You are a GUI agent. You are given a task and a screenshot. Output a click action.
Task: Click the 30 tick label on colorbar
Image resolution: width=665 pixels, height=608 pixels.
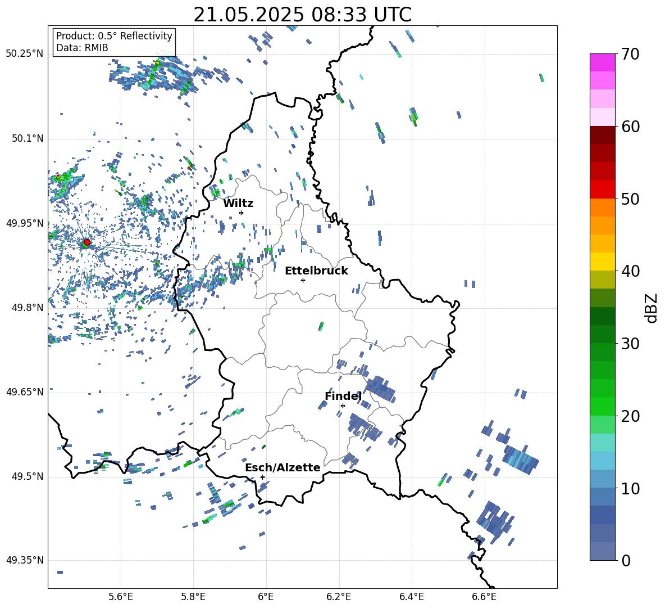[630, 344]
